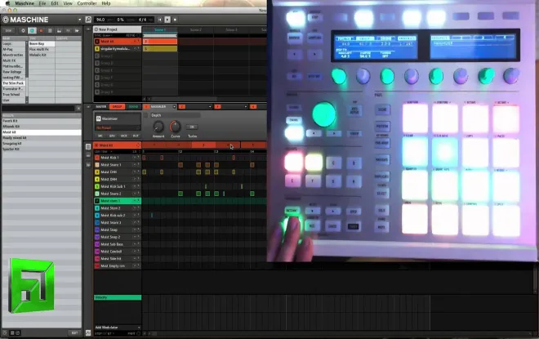The height and width of the screenshot is (339, 539).
Task: Select the Moist Snare 1 sound slot
Action: click(118, 165)
